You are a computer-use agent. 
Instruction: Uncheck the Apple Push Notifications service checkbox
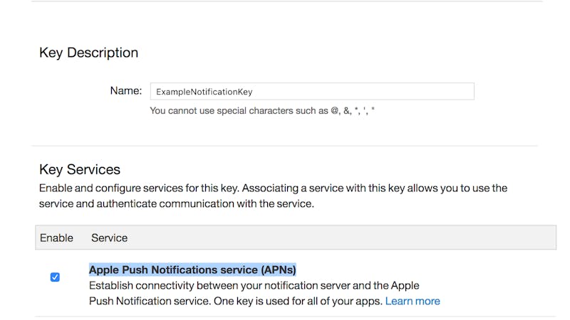coord(55,277)
